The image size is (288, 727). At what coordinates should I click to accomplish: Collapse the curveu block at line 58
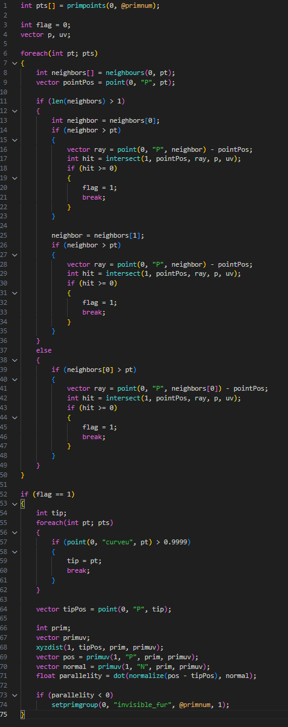tap(13, 552)
